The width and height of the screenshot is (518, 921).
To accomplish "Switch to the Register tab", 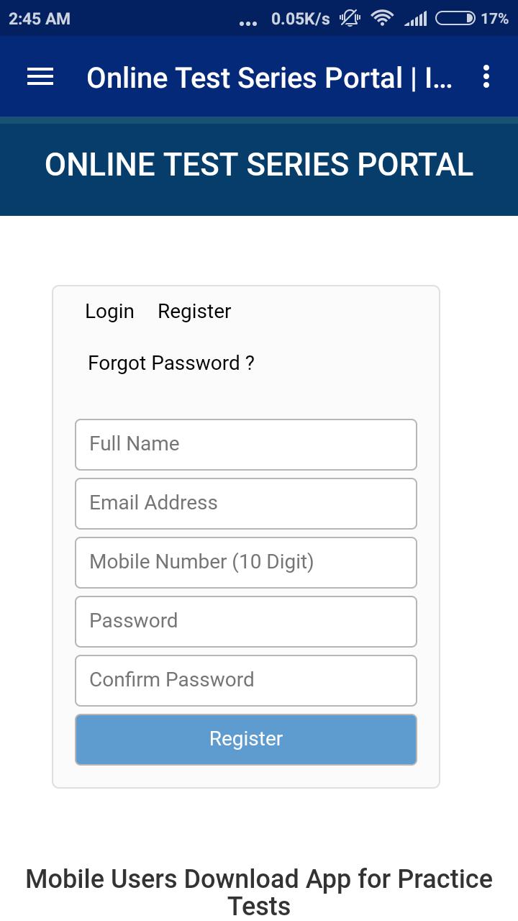I will coord(194,312).
